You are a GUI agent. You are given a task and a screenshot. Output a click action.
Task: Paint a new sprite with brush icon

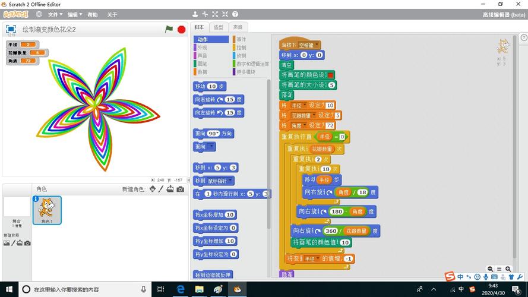point(161,189)
